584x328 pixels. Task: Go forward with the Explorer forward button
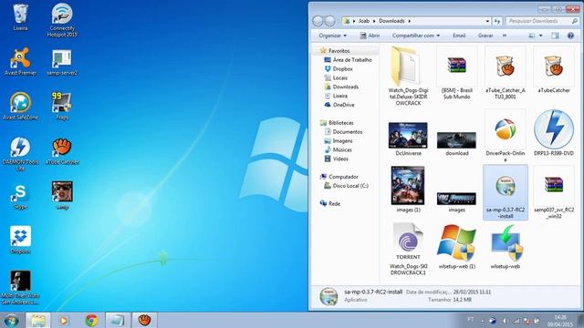[330, 21]
